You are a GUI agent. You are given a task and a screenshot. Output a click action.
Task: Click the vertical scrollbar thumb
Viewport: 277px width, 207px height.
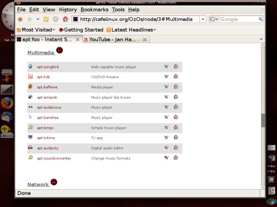[x=263, y=120]
